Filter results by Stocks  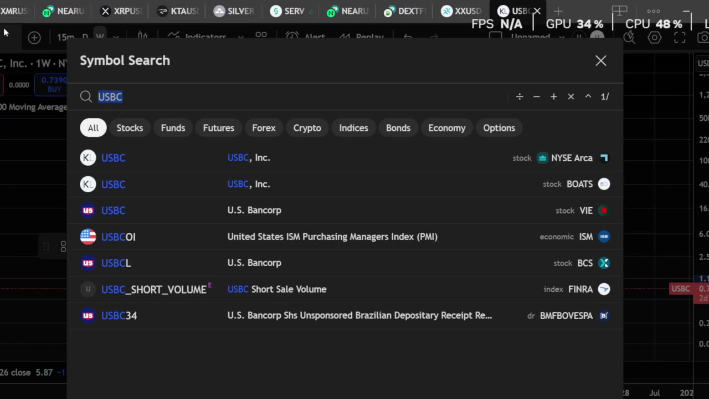[x=130, y=128]
